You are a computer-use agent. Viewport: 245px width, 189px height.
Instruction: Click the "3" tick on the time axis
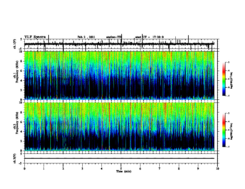pos(82,169)
